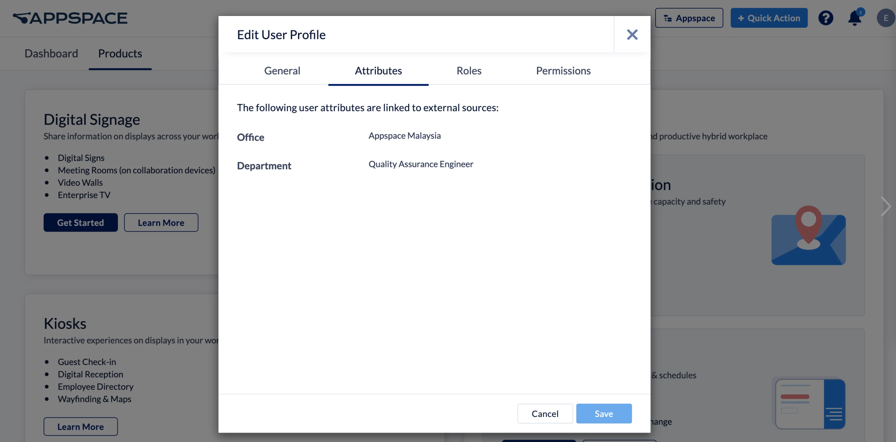Switch to the Roles tab

pos(469,71)
